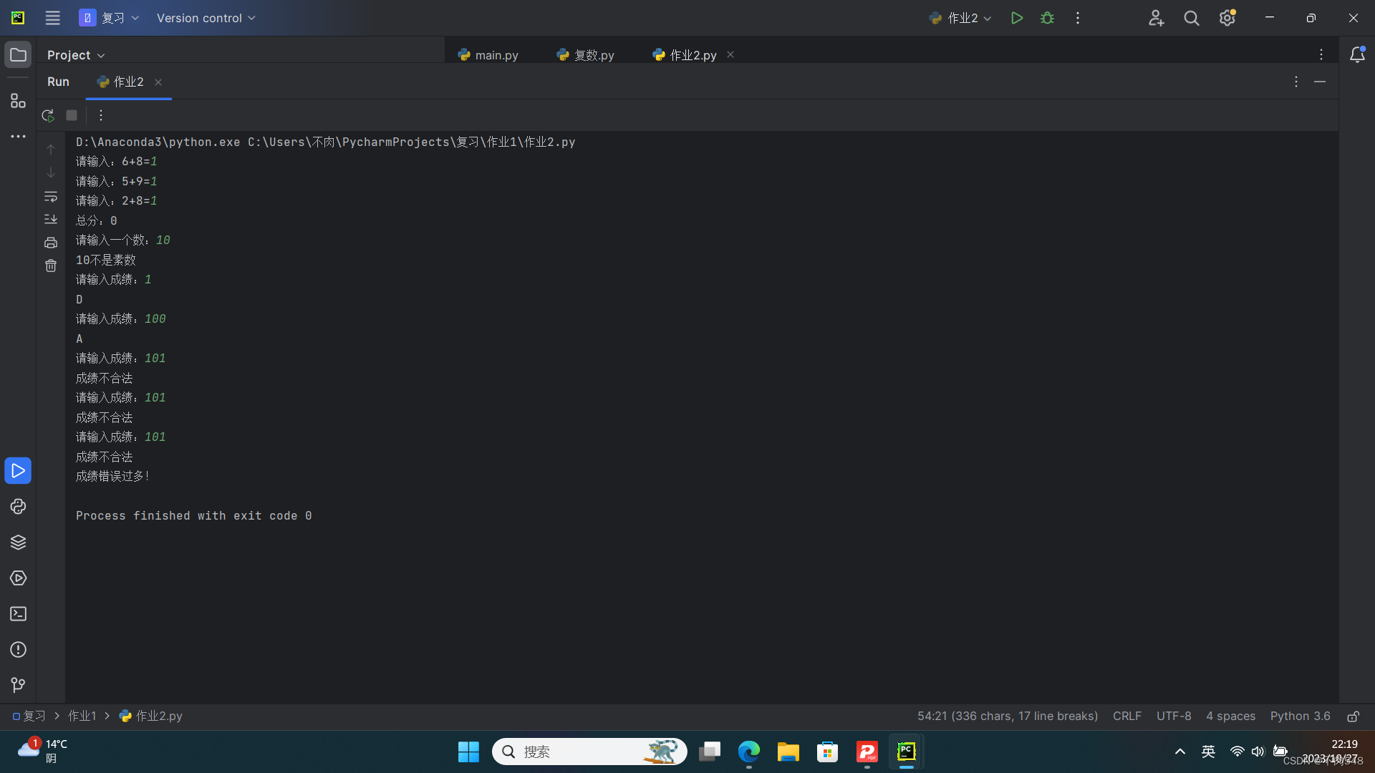Click the Stop process square icon

pyautogui.click(x=72, y=115)
